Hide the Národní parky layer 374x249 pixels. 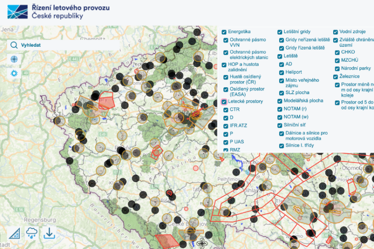pos(337,69)
